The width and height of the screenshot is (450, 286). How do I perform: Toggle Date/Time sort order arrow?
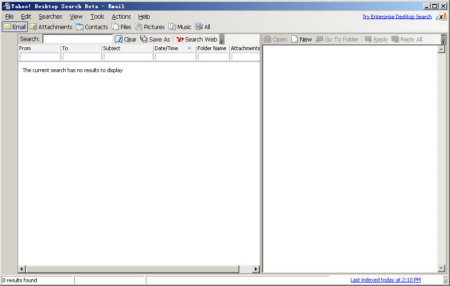coord(189,48)
